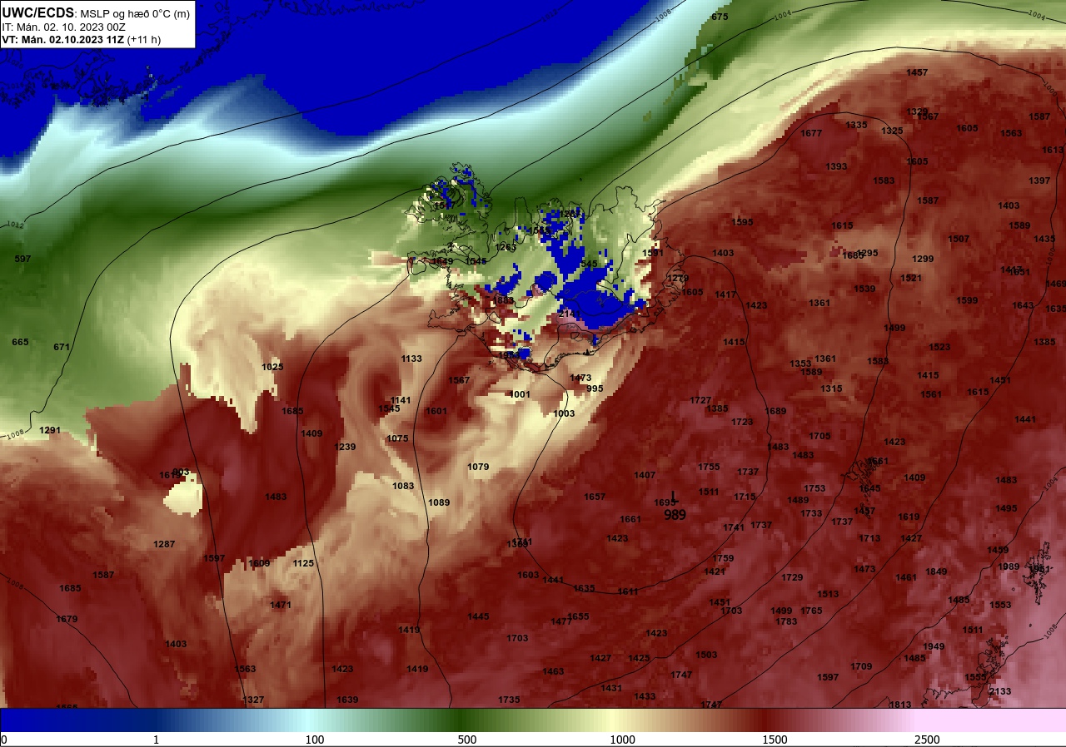The image size is (1066, 747).
Task: Select the 1727 height value
Action: point(700,400)
